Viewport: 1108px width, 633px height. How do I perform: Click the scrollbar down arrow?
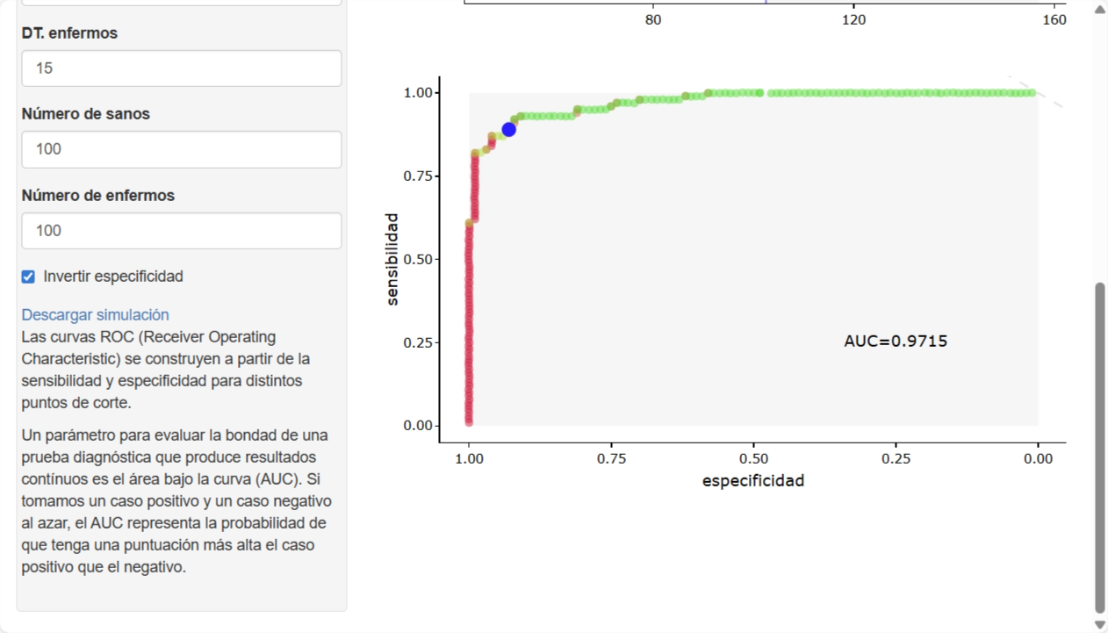click(1100, 624)
